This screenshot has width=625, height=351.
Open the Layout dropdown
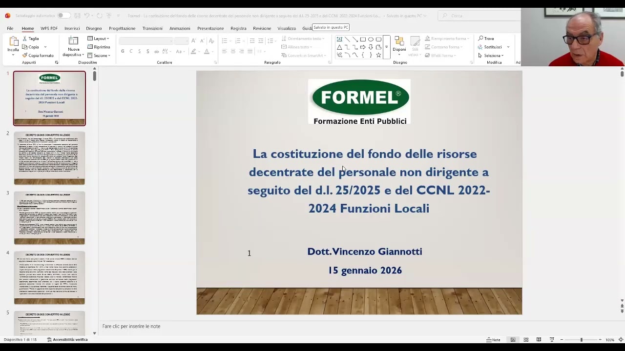click(98, 39)
